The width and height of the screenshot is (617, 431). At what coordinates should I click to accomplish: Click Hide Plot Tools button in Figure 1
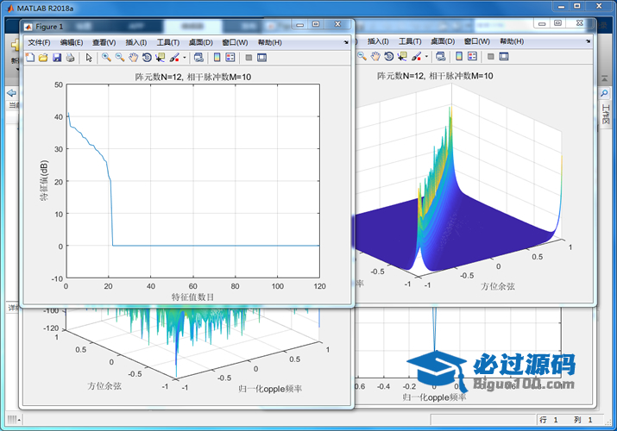249,58
